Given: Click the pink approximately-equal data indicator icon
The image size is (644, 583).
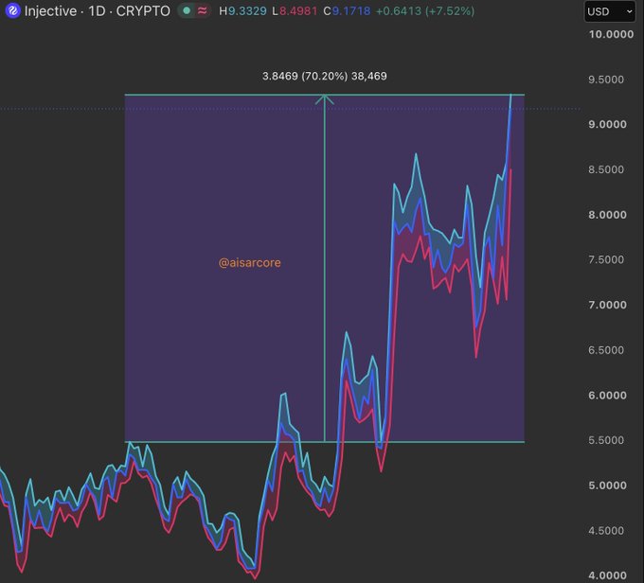Looking at the screenshot, I should (202, 10).
